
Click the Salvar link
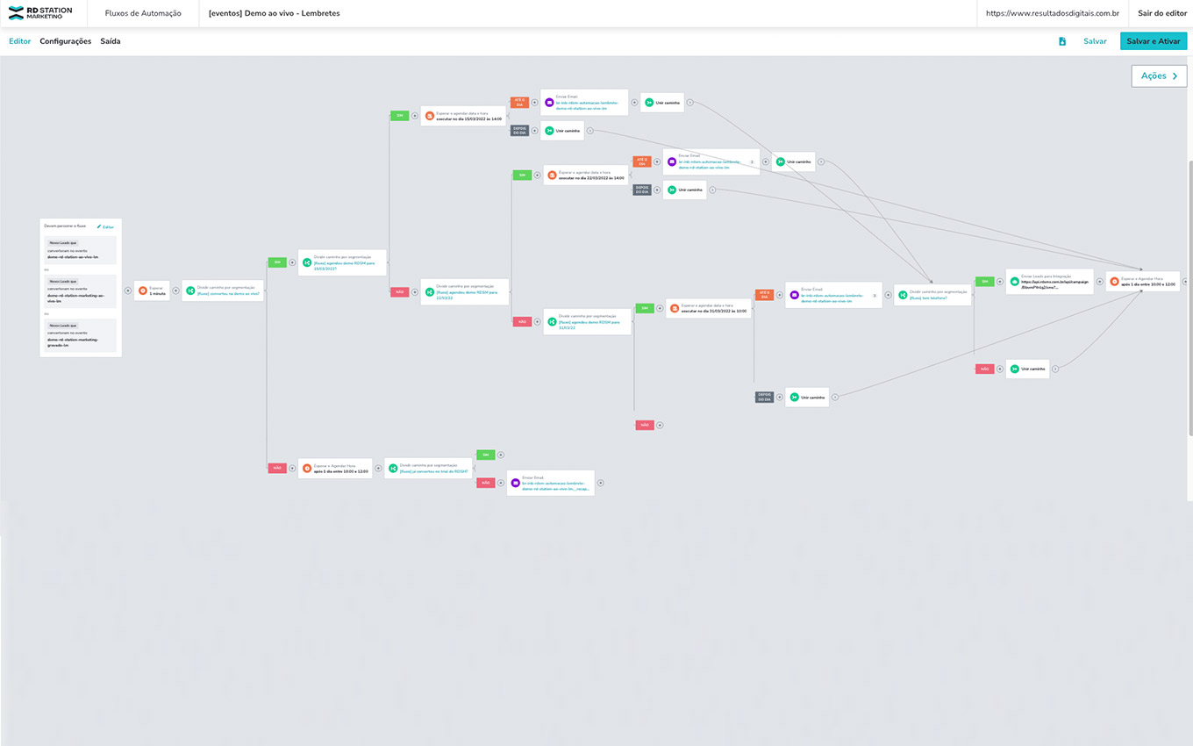click(1095, 41)
